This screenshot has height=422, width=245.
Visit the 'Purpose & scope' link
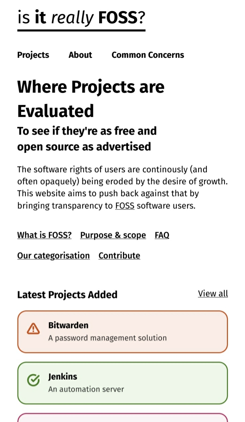pyautogui.click(x=113, y=235)
